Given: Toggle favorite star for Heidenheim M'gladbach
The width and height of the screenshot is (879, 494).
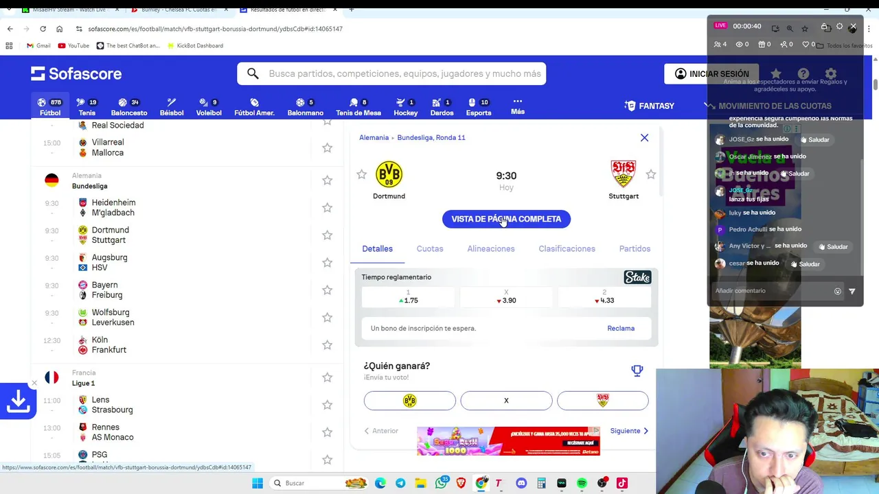Looking at the screenshot, I should [327, 207].
